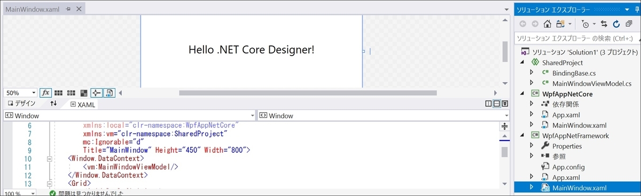The width and height of the screenshot is (641, 196).
Task: Click the editor split handle icon
Action: [504, 126]
